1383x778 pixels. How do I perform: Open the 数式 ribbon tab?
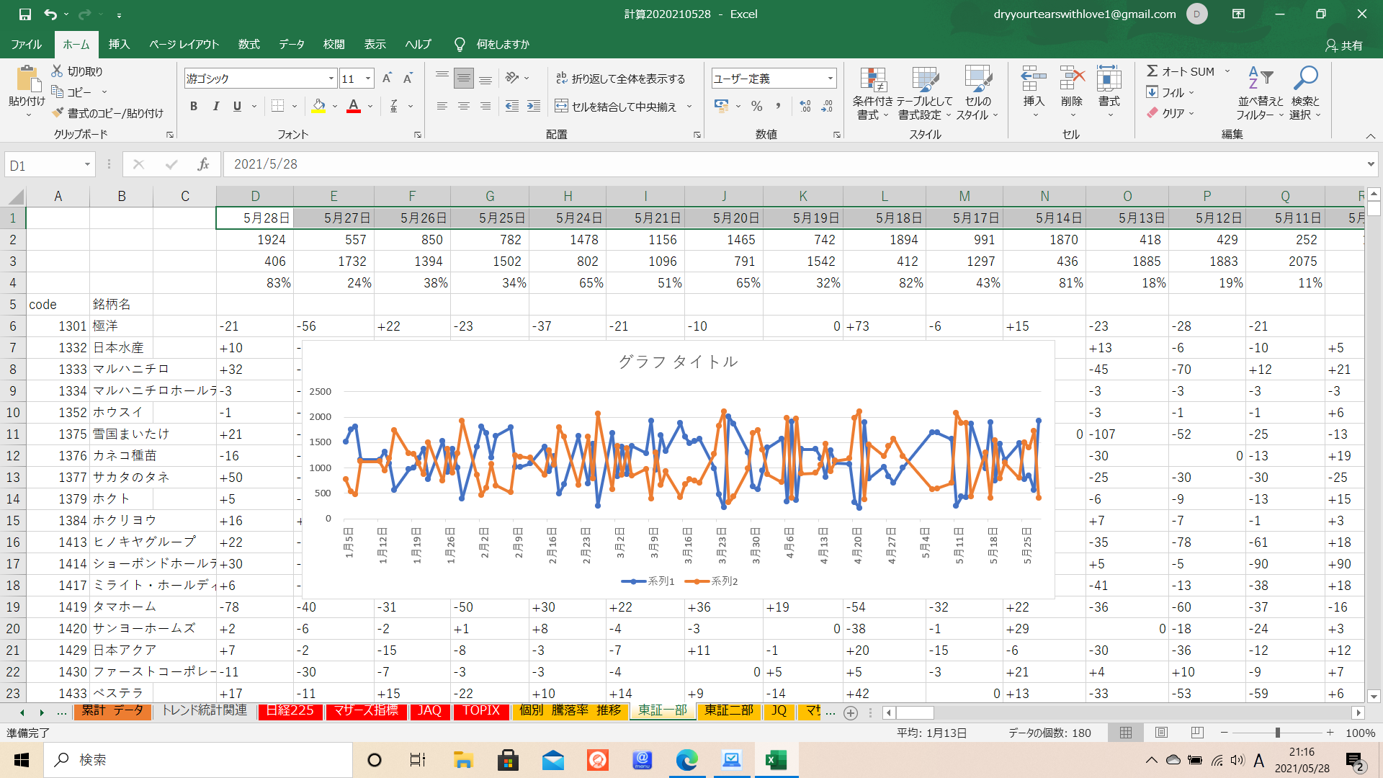tap(249, 45)
